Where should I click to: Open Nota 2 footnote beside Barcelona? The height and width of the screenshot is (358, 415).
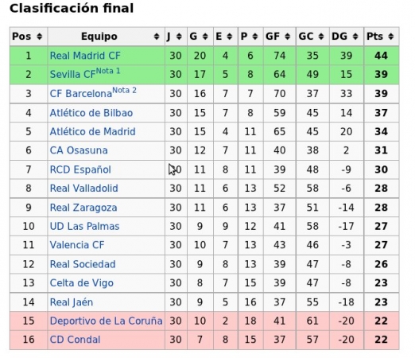124,91
